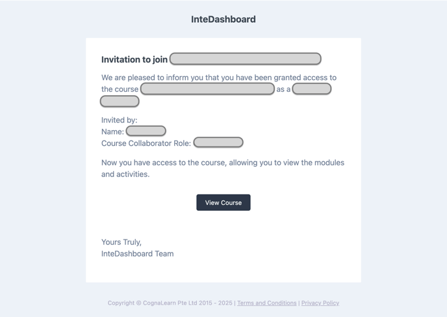Select the placeholder beside Invitation to join
The width and height of the screenshot is (447, 317).
pyautogui.click(x=246, y=59)
